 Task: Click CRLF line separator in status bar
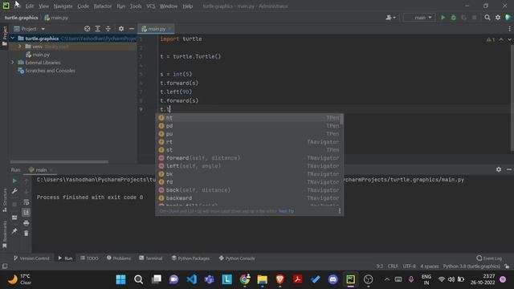(x=393, y=267)
